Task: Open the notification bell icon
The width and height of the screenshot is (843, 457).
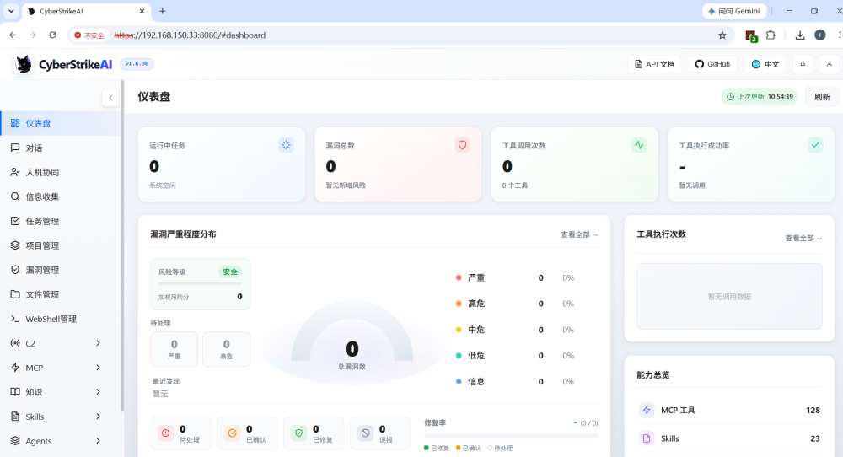Action: pos(803,64)
